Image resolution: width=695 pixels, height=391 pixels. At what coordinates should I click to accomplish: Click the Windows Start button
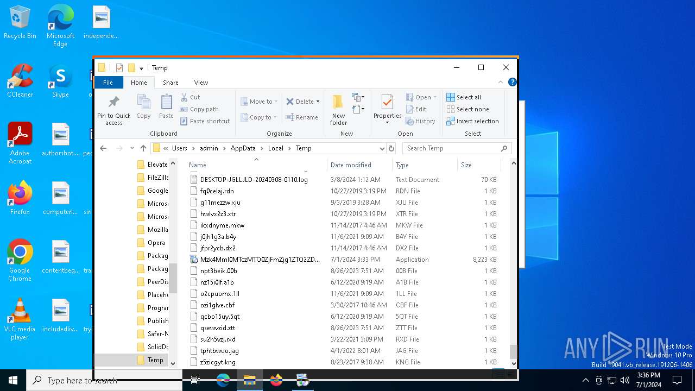13,380
